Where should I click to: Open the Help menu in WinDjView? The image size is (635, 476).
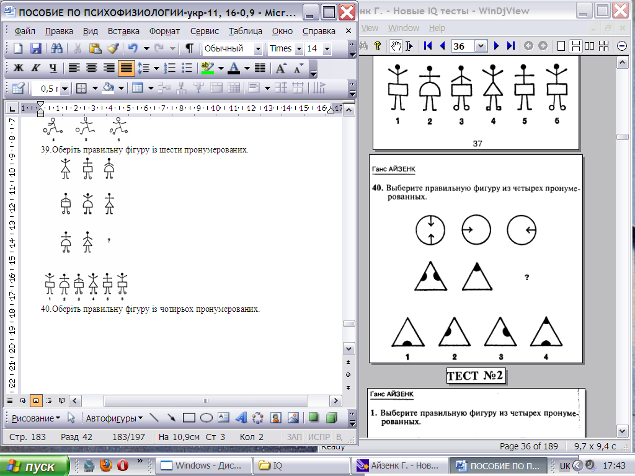[x=437, y=28]
